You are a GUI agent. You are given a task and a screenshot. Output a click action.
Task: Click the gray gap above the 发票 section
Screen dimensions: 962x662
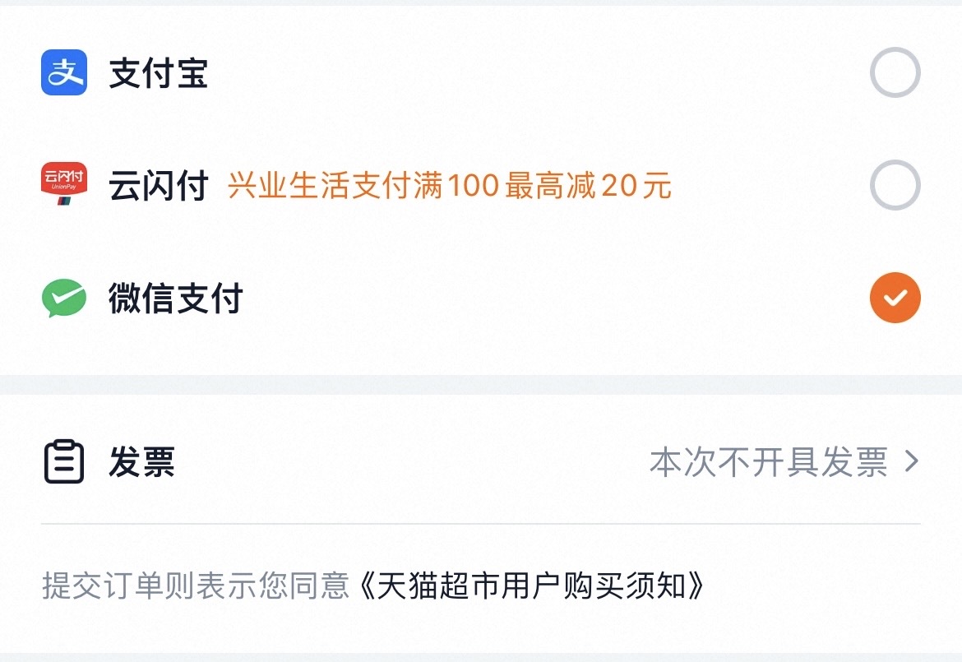click(481, 384)
